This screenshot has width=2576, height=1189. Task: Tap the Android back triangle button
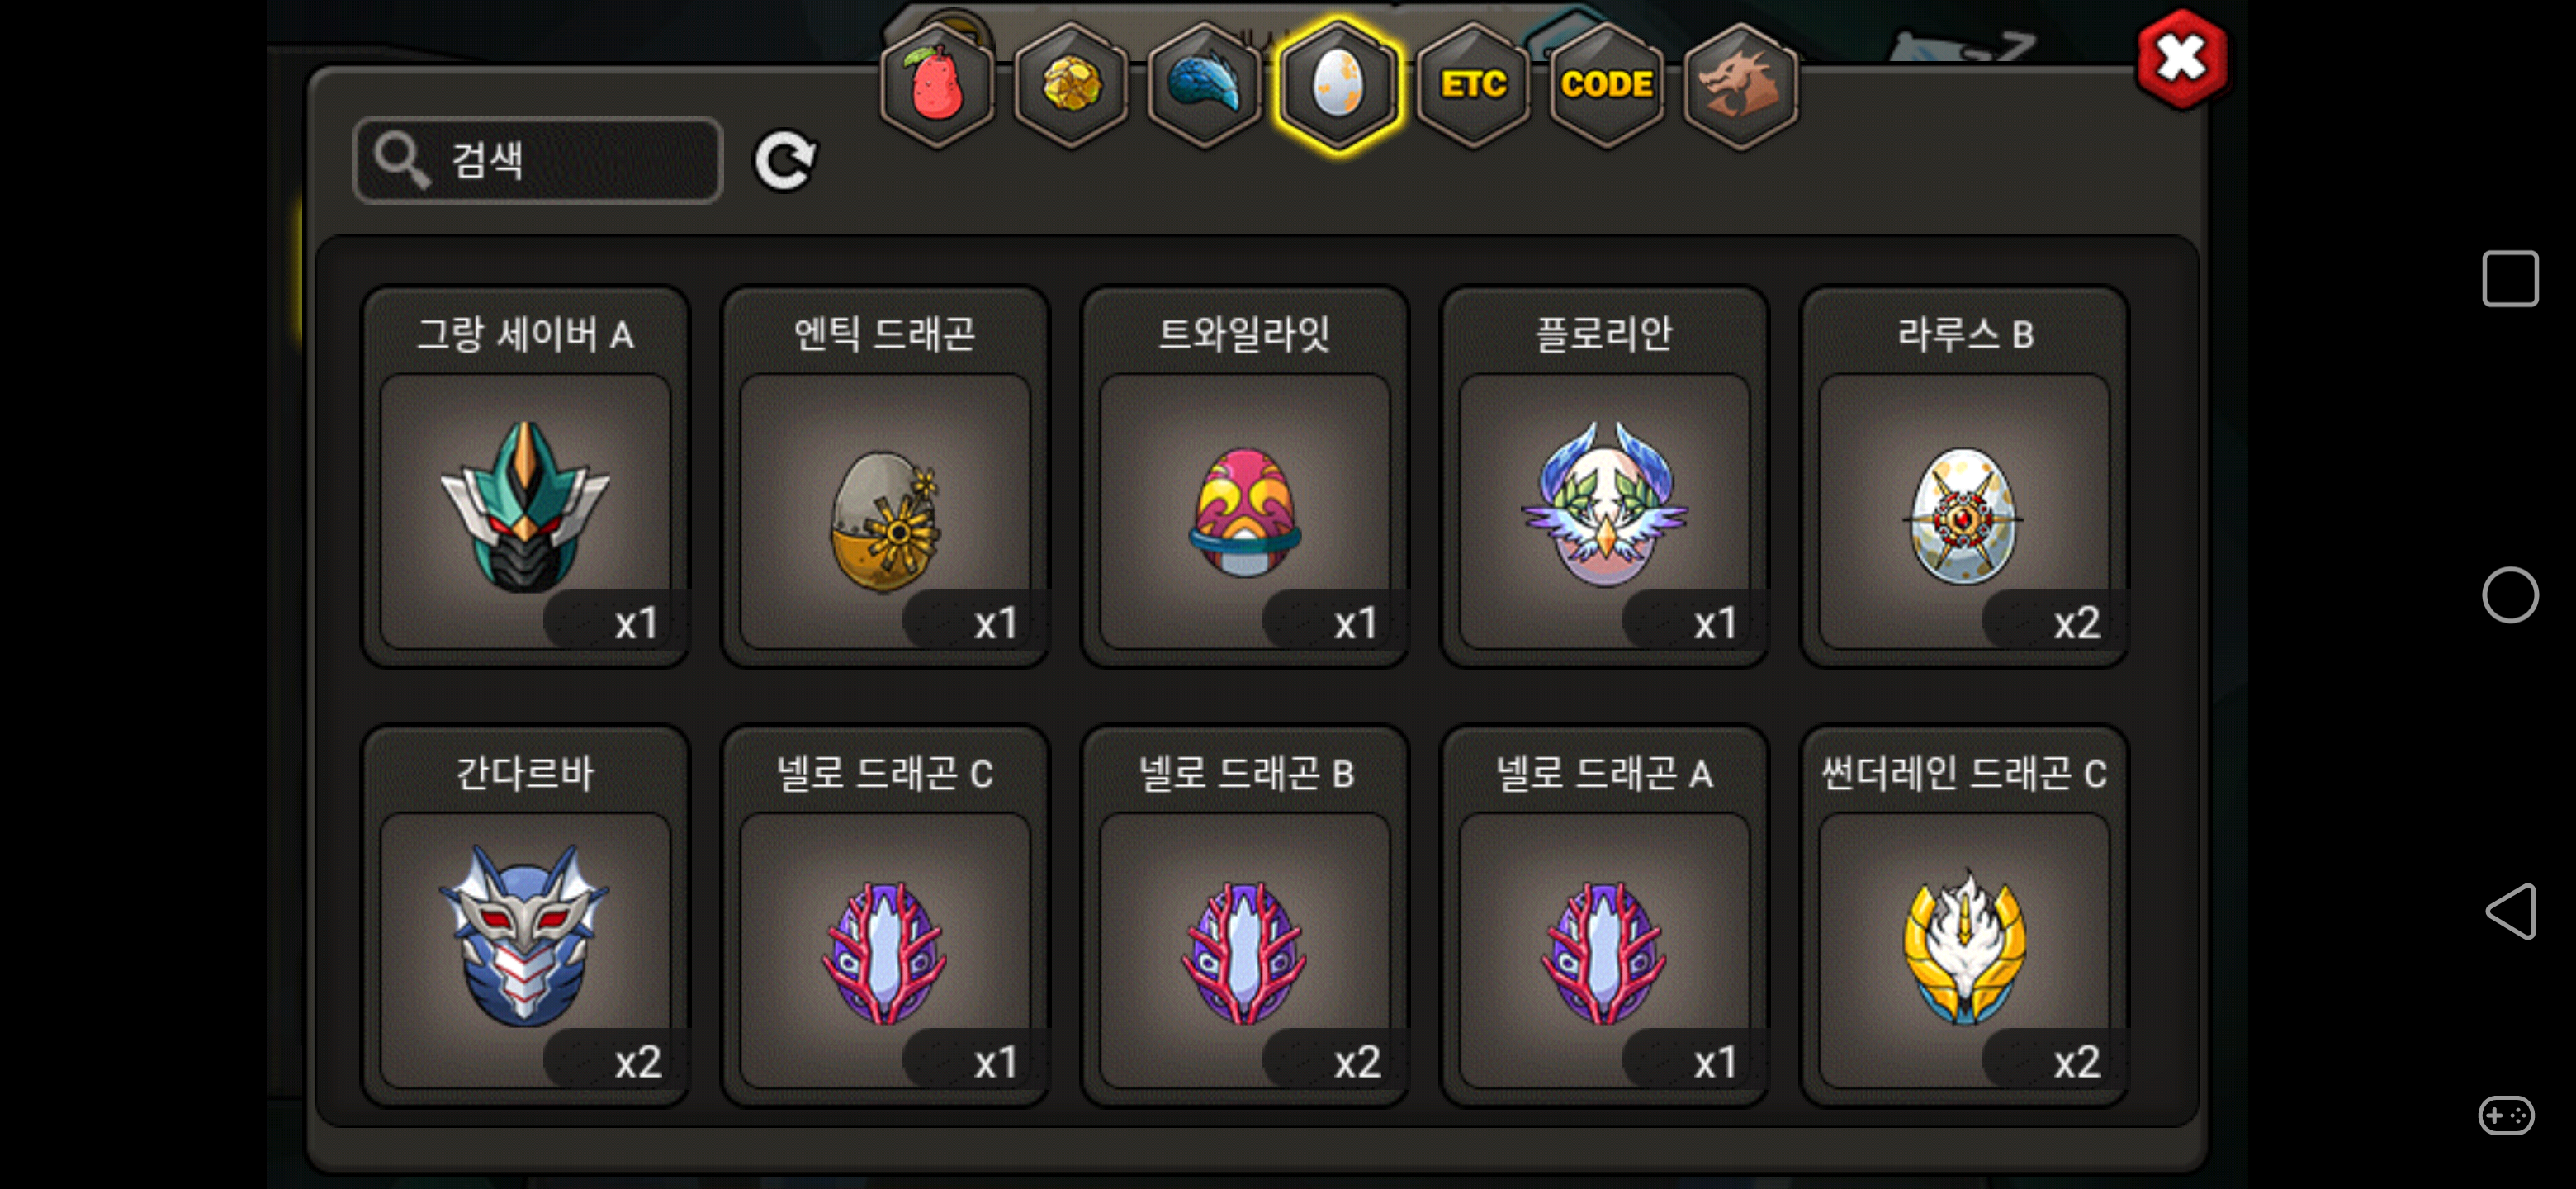(2509, 911)
